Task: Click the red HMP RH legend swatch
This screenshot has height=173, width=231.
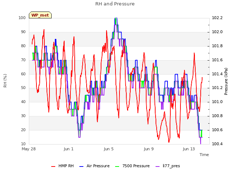Action: 53,167
